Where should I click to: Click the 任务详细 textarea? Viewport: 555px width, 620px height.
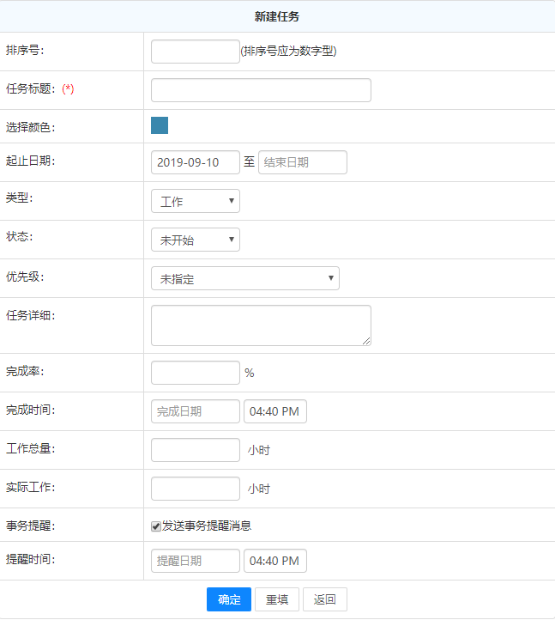click(x=261, y=325)
